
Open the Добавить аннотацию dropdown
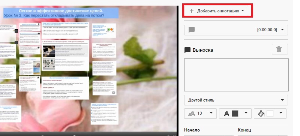[216, 11]
